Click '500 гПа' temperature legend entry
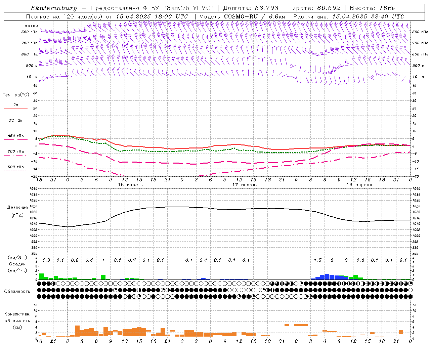430x344 pixels. (x=15, y=167)
